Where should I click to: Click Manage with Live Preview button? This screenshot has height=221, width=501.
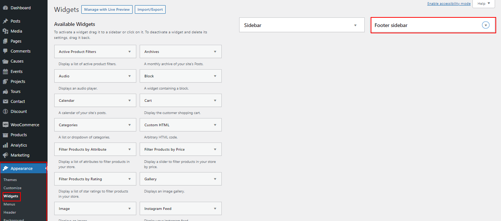pyautogui.click(x=107, y=10)
